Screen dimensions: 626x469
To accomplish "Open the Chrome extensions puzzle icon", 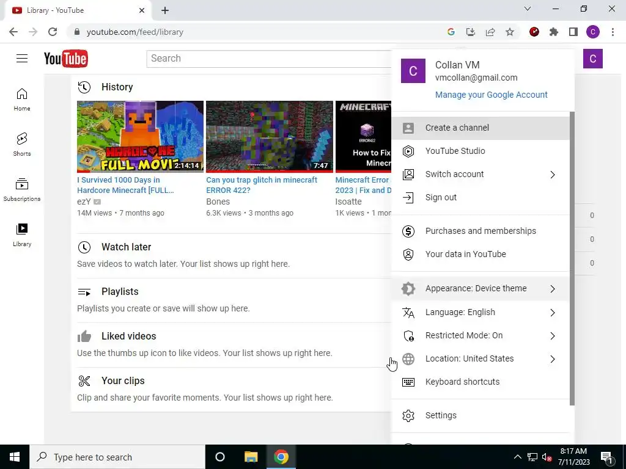I will pos(554,32).
